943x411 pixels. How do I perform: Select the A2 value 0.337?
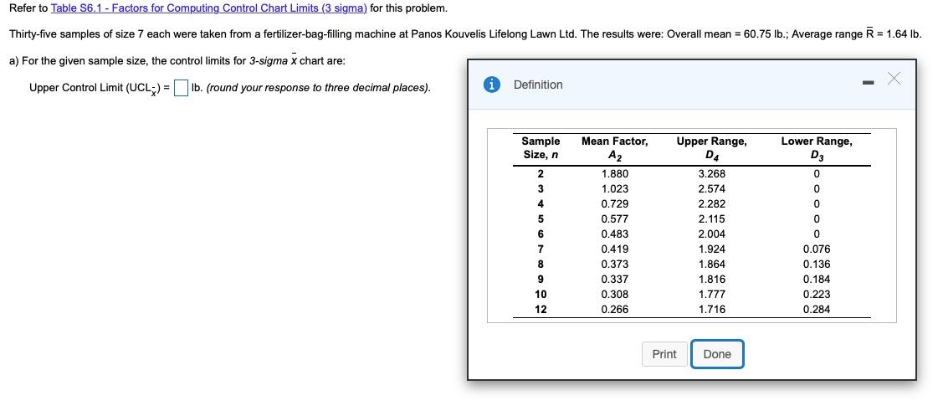(615, 280)
